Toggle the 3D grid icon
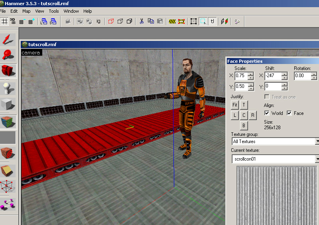Screen dimensions: 319x225 [x=13, y=21]
